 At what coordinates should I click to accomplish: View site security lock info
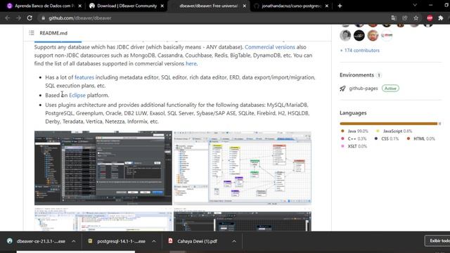43,18
